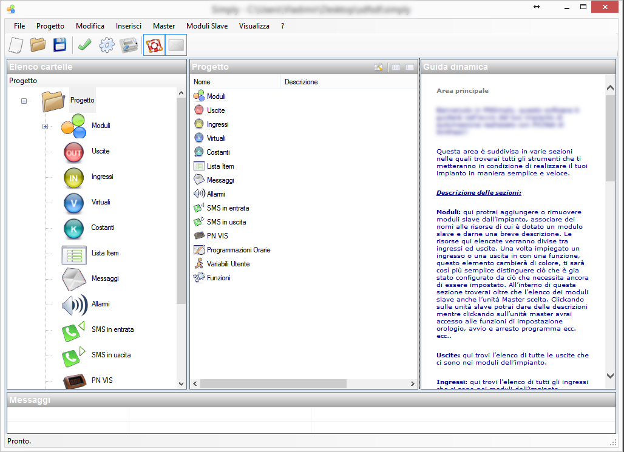Expand the Moduli tree node
The width and height of the screenshot is (624, 452).
(46, 127)
